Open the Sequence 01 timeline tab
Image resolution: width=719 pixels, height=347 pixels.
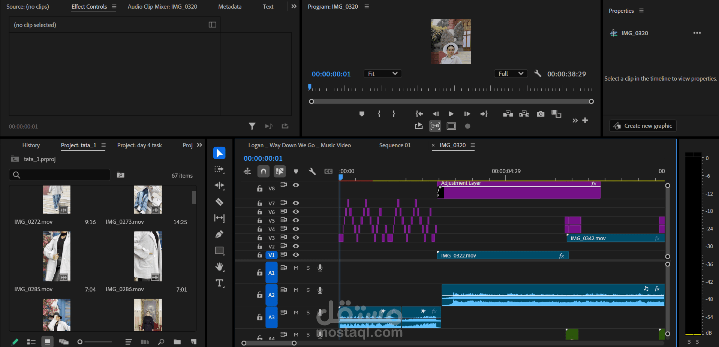click(x=395, y=145)
